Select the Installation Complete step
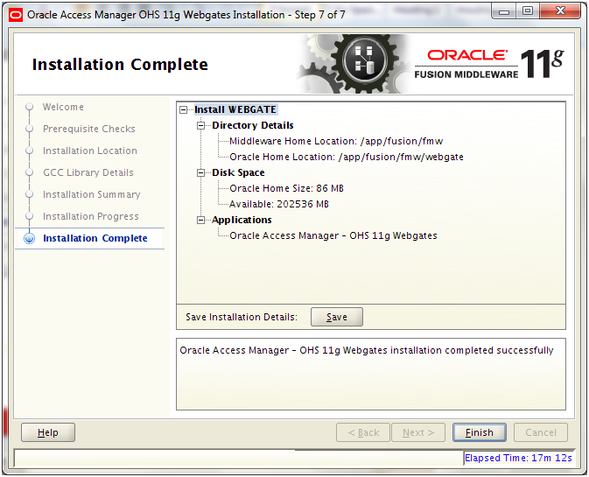Screen dimensions: 589x477 tap(95, 238)
